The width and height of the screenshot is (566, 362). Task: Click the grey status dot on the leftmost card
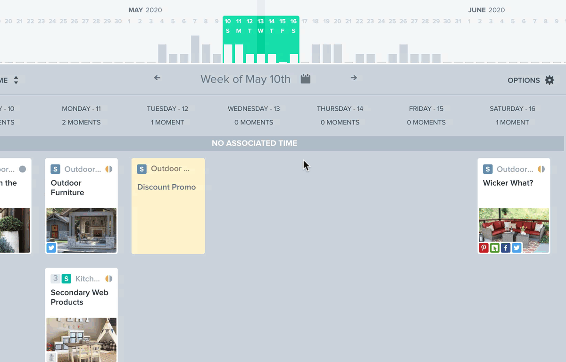[x=22, y=169]
